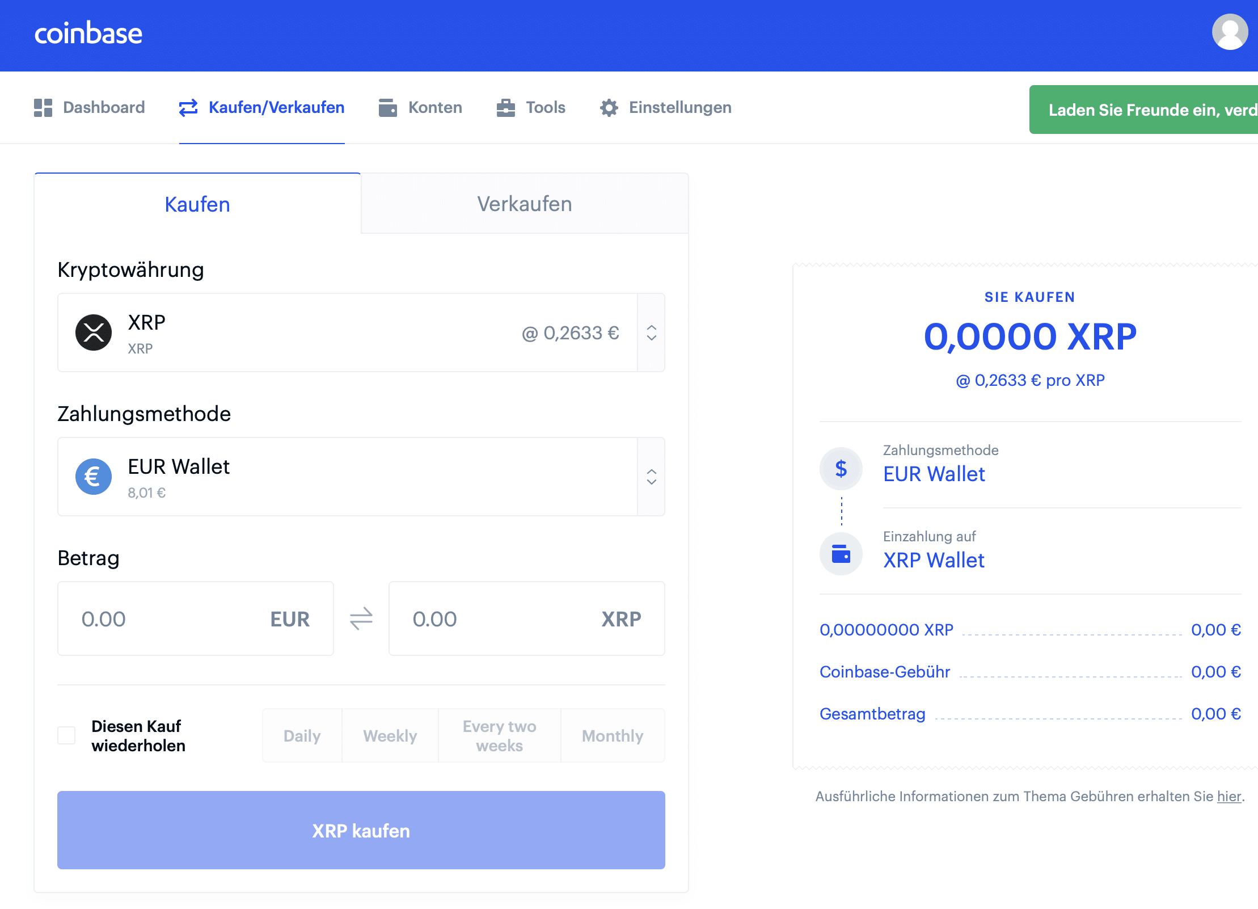The image size is (1258, 909).
Task: Open the Konten page
Action: 420,107
